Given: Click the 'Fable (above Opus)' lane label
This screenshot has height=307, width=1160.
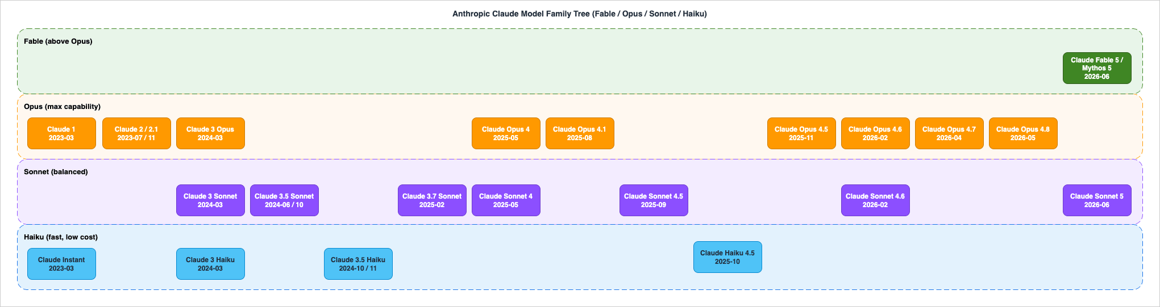Looking at the screenshot, I should 58,41.
